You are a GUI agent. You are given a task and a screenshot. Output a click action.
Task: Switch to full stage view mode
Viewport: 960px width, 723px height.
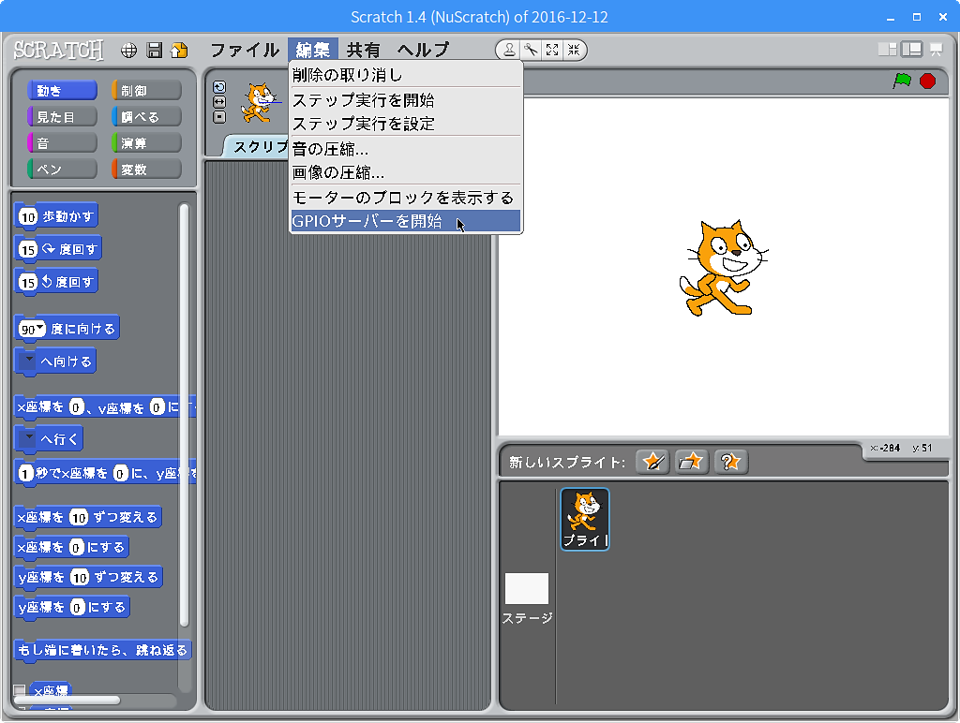911,50
